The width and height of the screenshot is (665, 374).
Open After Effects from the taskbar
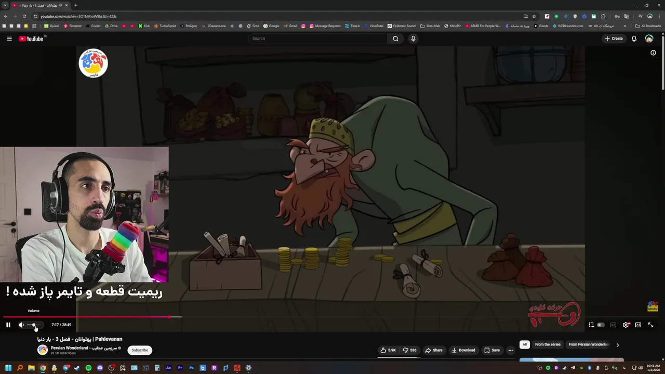click(x=168, y=368)
